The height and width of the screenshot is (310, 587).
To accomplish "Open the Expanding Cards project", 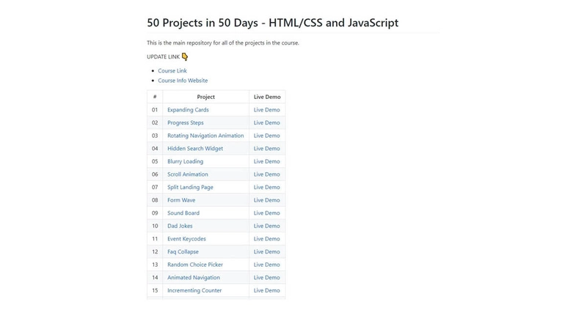I will point(188,110).
